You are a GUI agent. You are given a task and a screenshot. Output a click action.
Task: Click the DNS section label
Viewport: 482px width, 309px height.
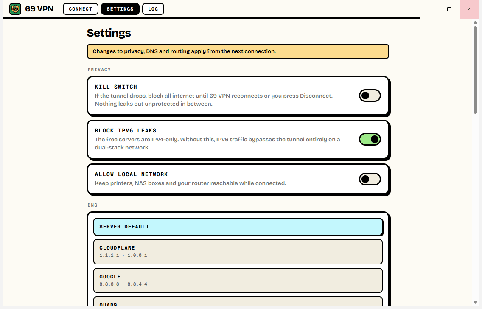tap(92, 205)
